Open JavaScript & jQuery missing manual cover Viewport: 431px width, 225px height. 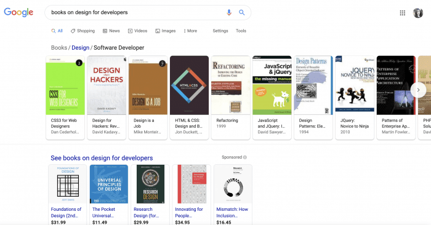coord(272,85)
